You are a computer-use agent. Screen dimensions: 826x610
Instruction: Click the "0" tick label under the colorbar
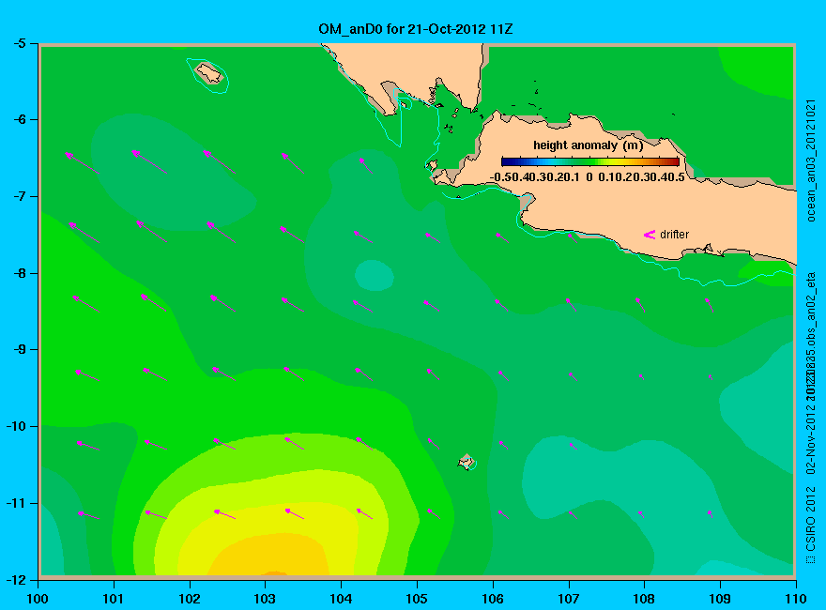point(589,177)
